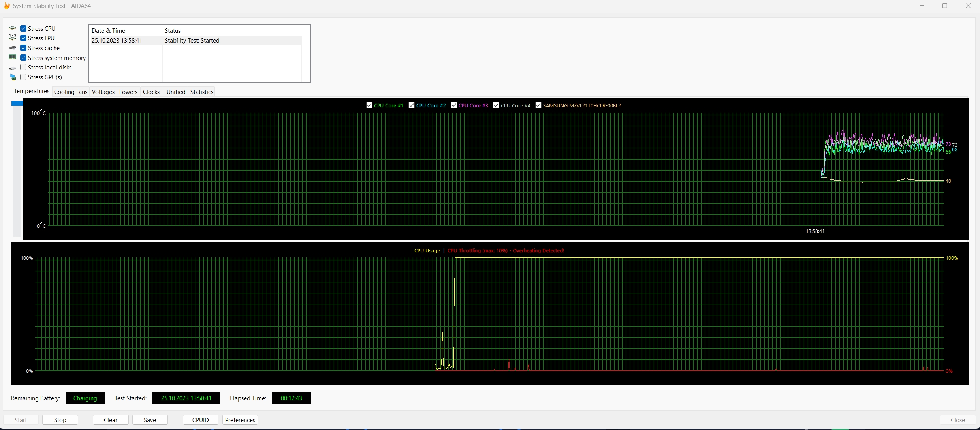Image resolution: width=980 pixels, height=430 pixels.
Task: Enable Stress local disks checkbox
Action: tap(23, 67)
